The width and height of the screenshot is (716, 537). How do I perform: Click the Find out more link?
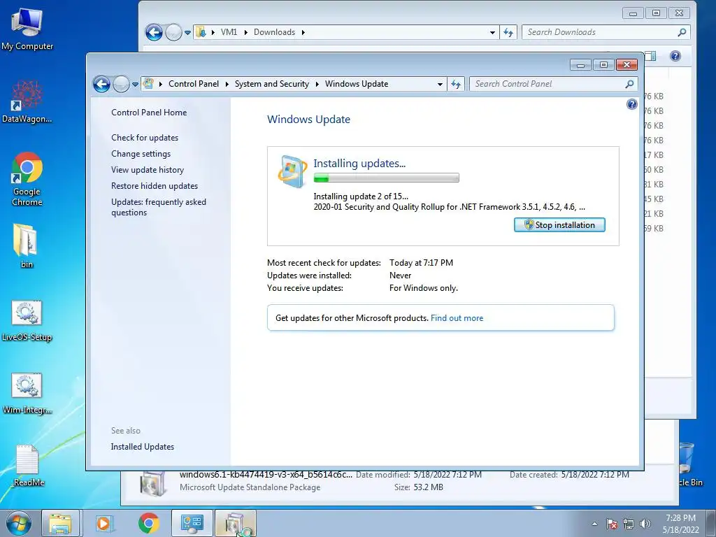pyautogui.click(x=457, y=318)
